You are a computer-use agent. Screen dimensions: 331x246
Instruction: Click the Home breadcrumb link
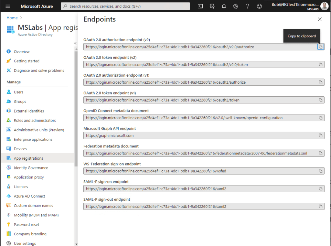(x=12, y=18)
